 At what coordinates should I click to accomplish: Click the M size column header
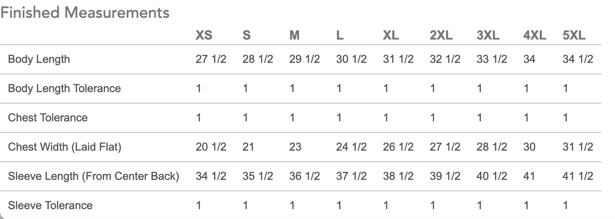295,35
